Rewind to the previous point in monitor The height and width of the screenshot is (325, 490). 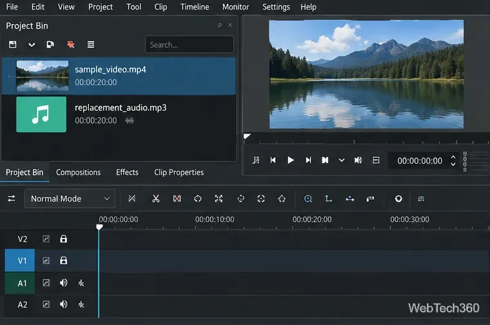(273, 161)
